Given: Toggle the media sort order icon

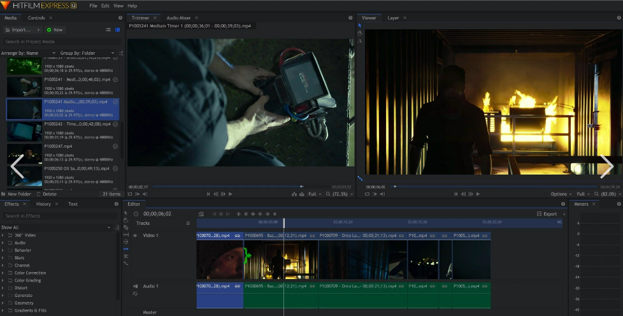Looking at the screenshot, I should tap(121, 53).
